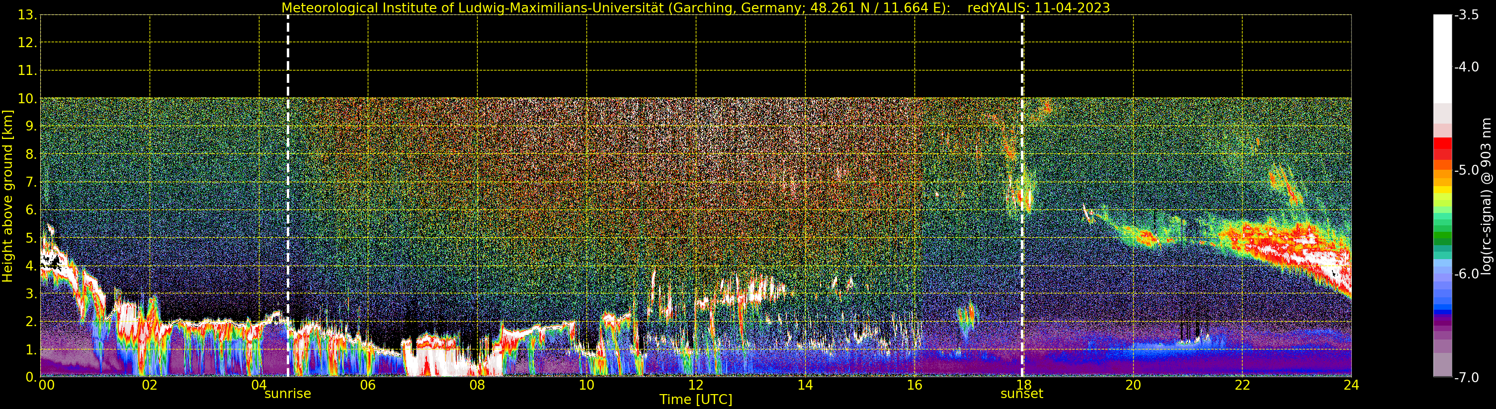Screen dimensions: 1496x409
Task: Click the white dashed sunrise marker line
Action: (288, 196)
